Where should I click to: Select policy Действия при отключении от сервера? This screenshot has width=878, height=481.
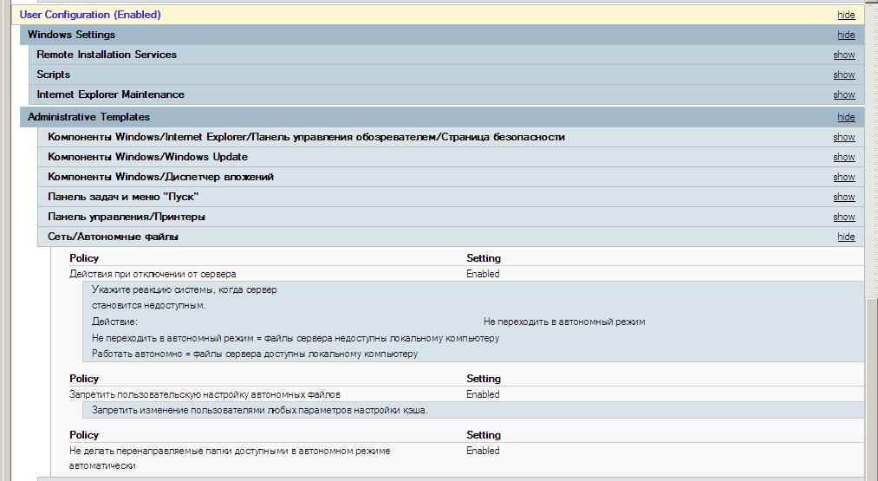tap(153, 275)
